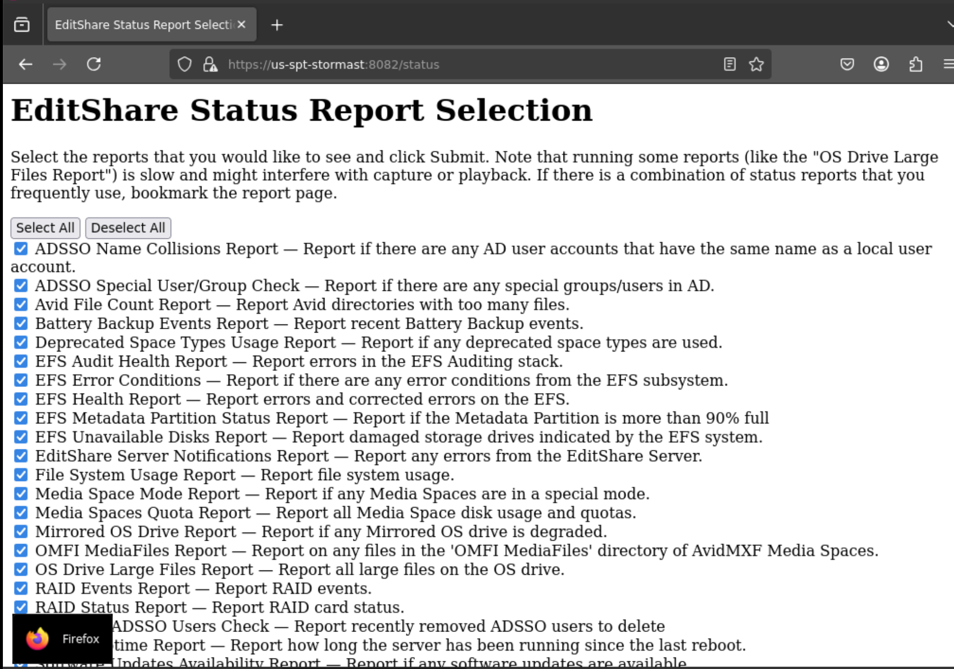Image resolution: width=954 pixels, height=669 pixels.
Task: Toggle EFS Audit Health Report checkbox
Action: pos(21,361)
